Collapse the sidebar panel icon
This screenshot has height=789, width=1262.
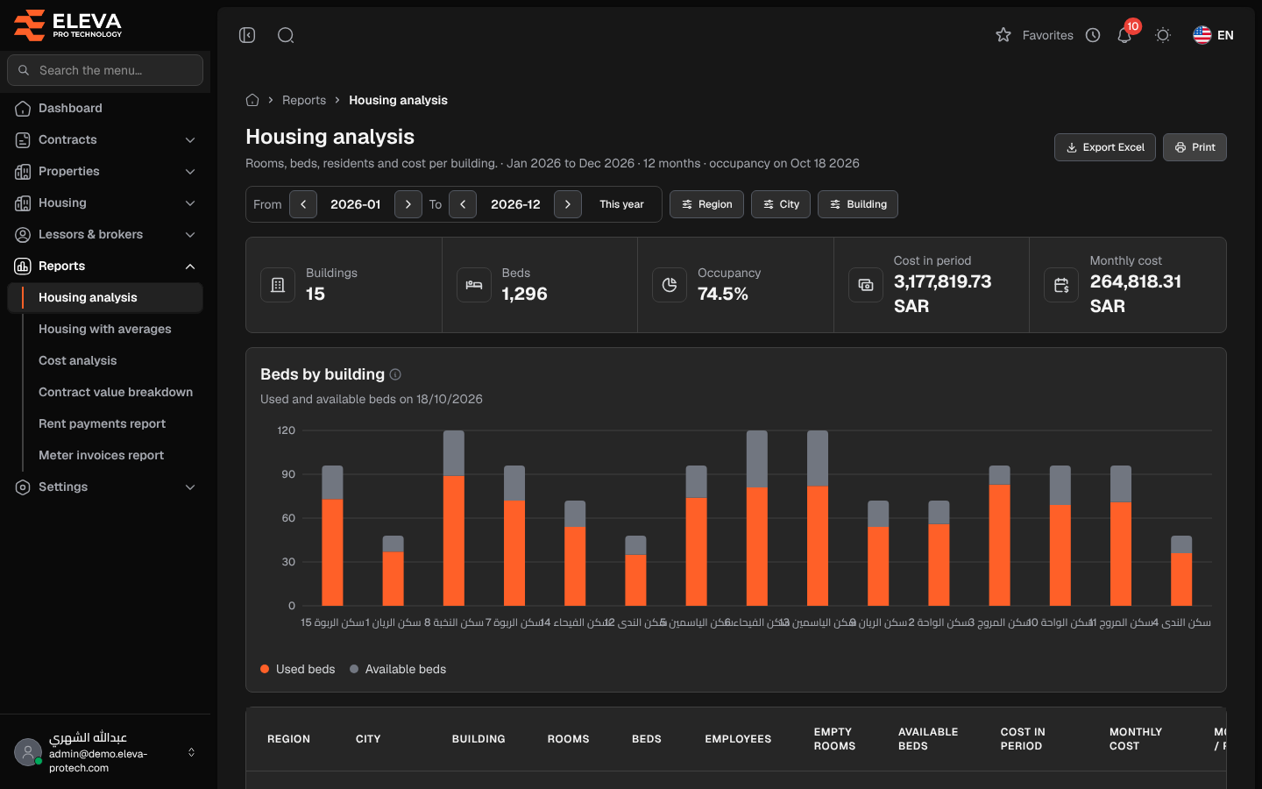pyautogui.click(x=247, y=35)
